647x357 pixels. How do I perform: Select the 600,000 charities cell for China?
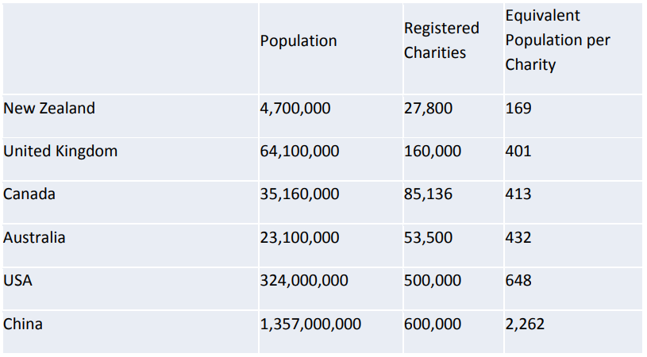433,324
